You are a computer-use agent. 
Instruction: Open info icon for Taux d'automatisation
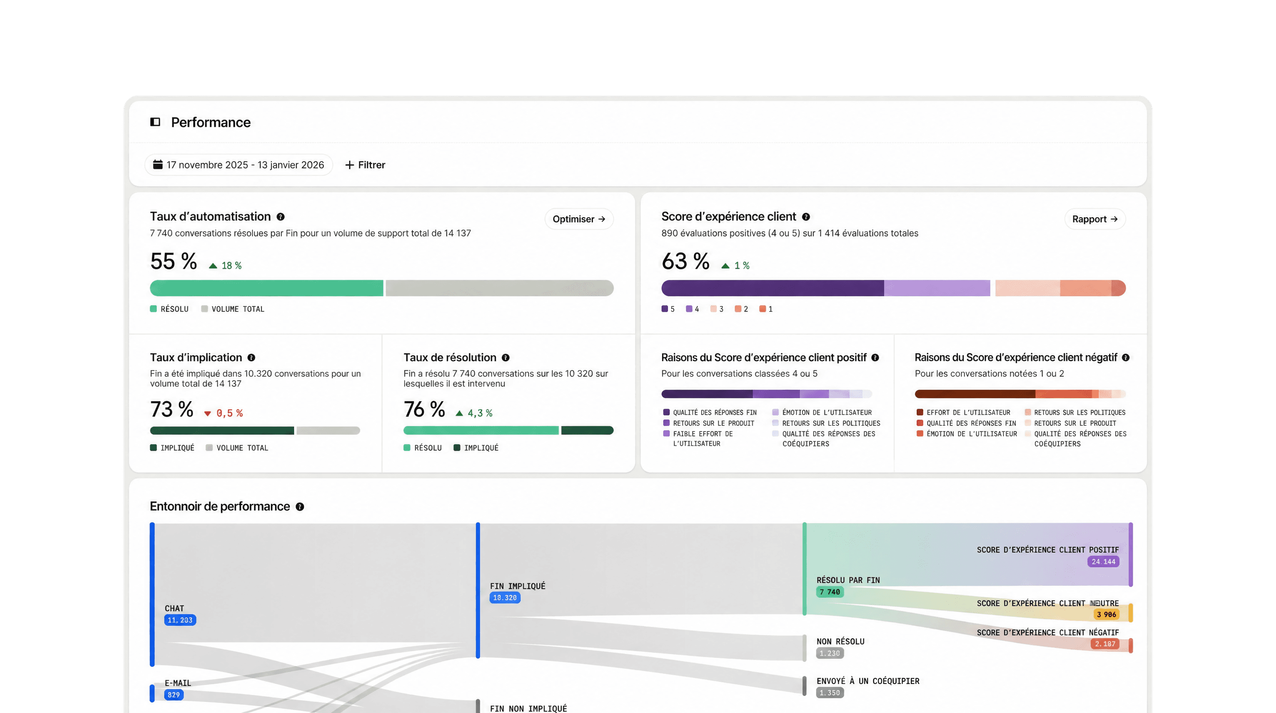coord(280,217)
